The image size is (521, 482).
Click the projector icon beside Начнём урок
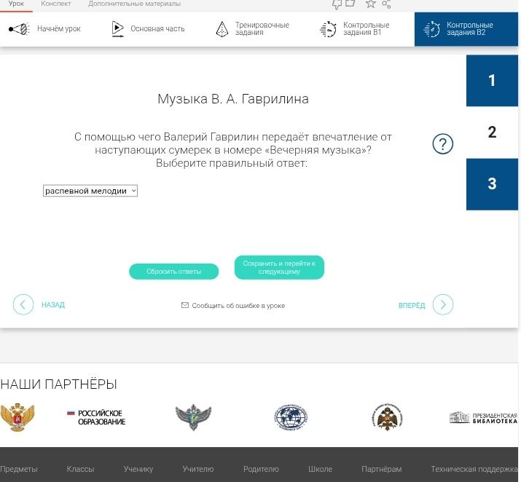click(19, 29)
